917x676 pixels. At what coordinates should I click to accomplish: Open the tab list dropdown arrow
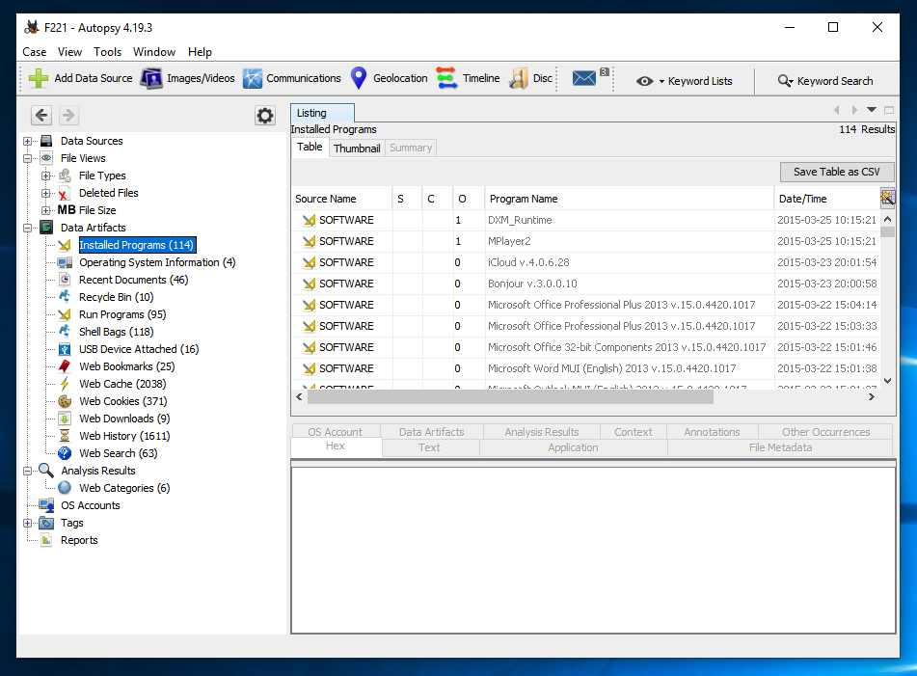(872, 110)
